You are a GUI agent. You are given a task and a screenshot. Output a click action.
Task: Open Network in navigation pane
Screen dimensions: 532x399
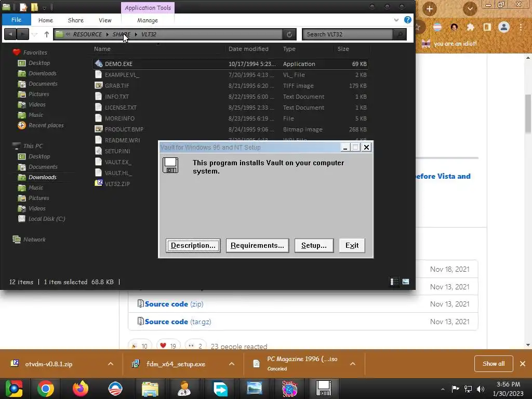pyautogui.click(x=34, y=240)
